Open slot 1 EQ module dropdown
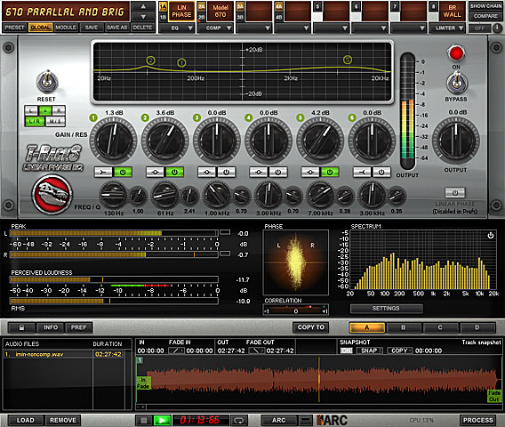The width and height of the screenshot is (505, 427). 177,28
